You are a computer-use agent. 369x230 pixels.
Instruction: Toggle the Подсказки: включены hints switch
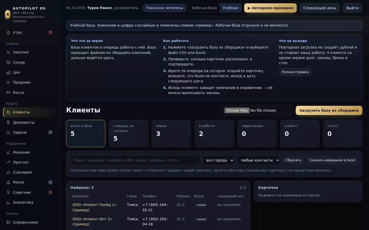coord(165,8)
